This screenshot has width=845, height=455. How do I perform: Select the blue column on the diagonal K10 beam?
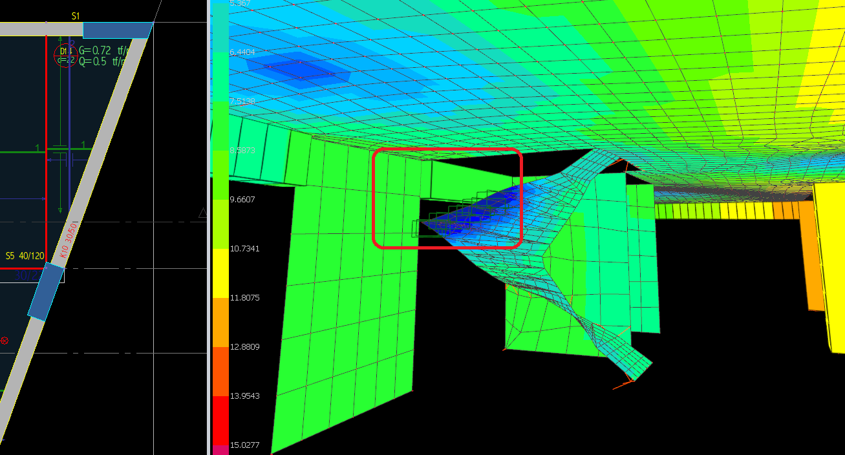point(46,291)
